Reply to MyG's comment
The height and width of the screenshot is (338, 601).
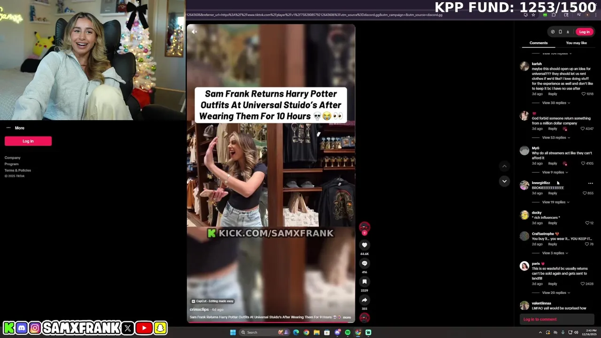pos(553,163)
